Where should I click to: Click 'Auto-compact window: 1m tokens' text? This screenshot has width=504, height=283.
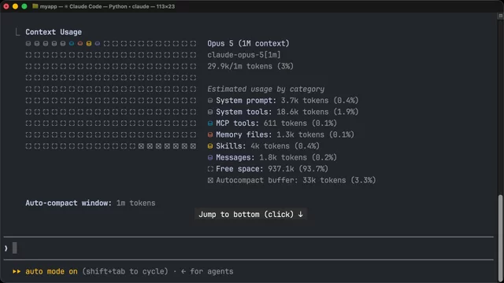coord(91,203)
